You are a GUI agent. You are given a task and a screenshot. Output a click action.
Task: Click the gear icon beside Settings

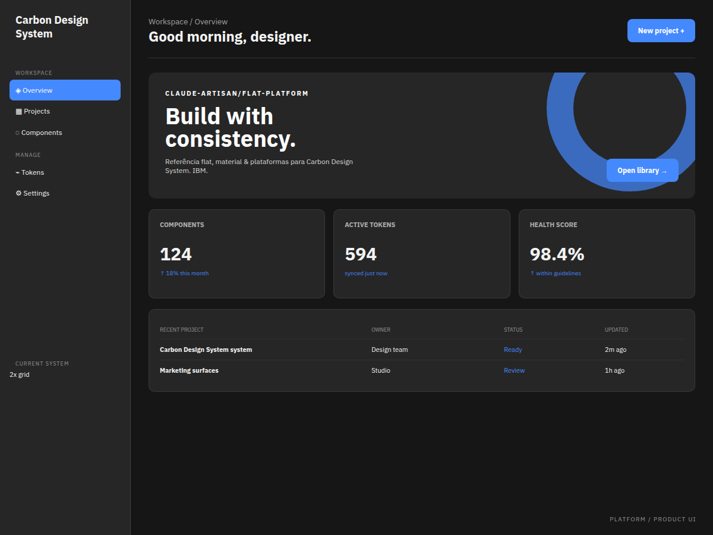pyautogui.click(x=18, y=193)
